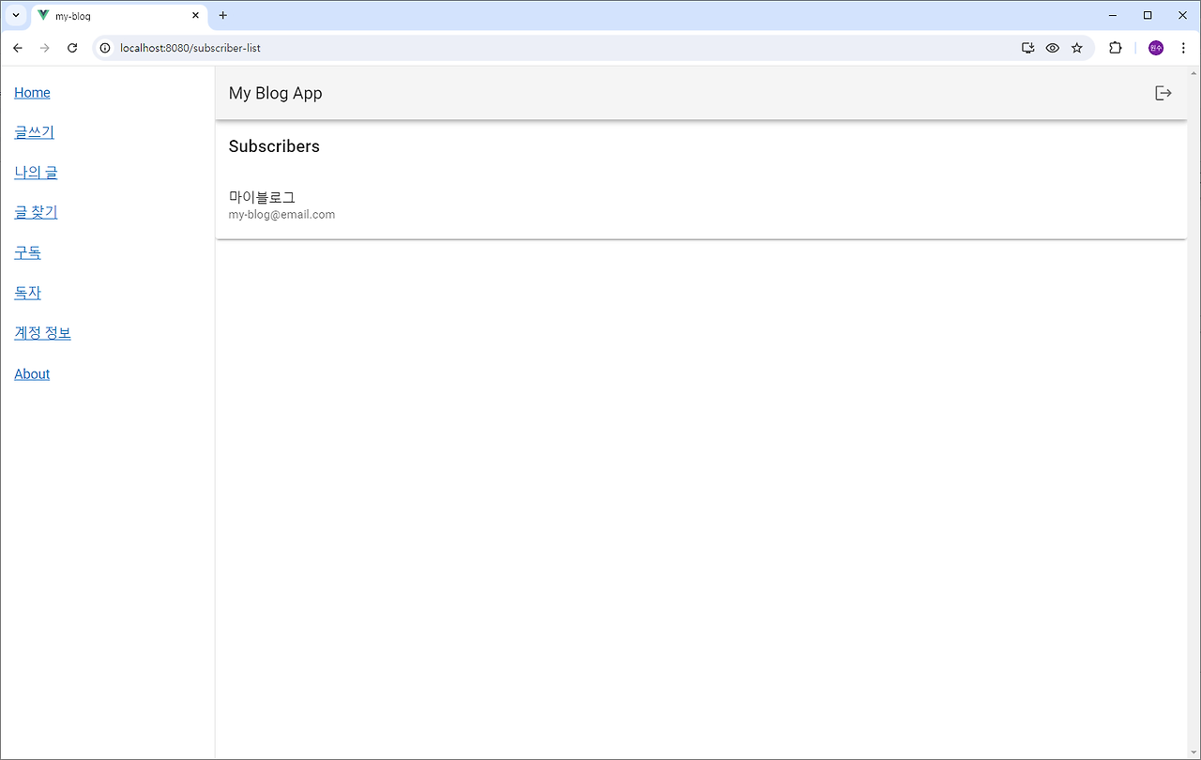Screen dimensions: 1201x760
Task: Click the install app icon in address bar
Action: pos(1027,48)
